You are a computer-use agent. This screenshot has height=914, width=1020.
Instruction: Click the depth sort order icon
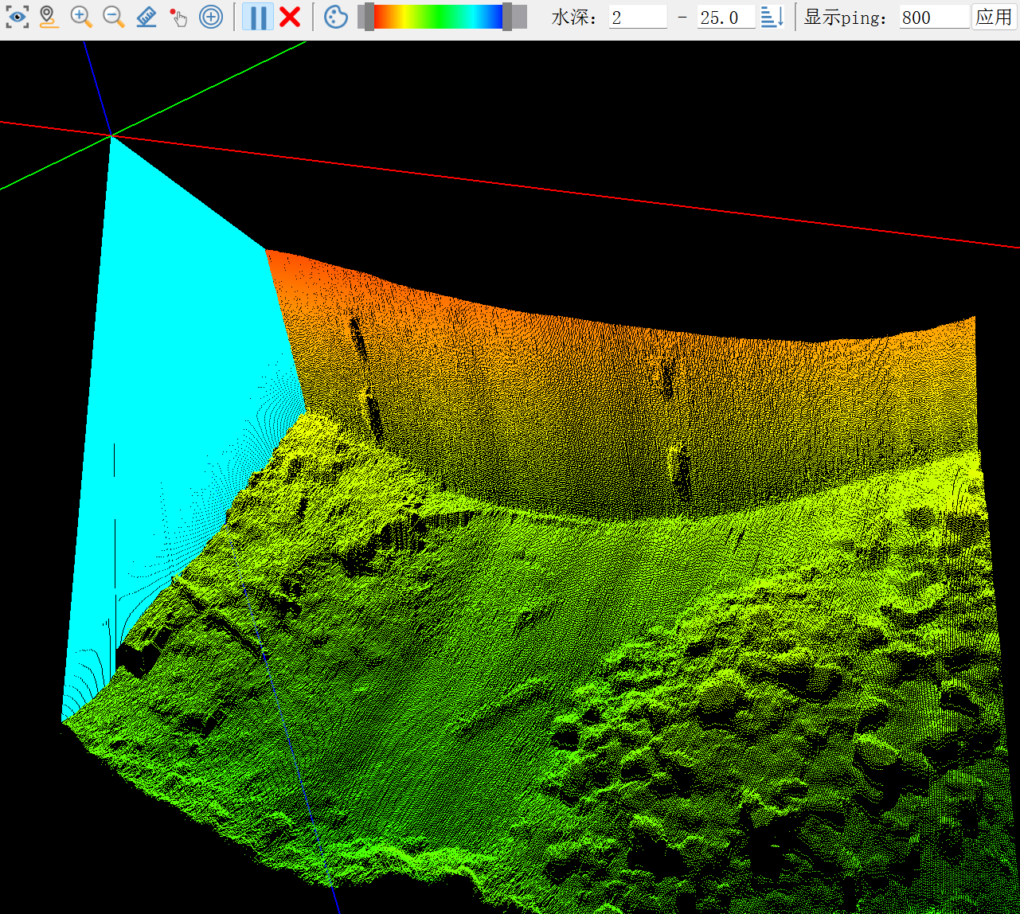(x=772, y=17)
